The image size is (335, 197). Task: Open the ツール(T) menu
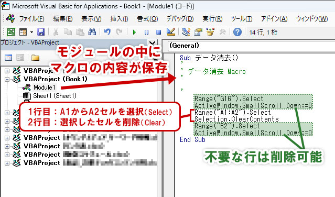pyautogui.click(x=242, y=19)
